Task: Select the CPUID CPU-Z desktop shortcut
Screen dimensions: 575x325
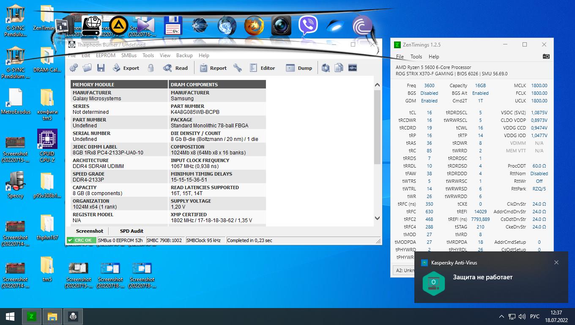Action: (47, 146)
